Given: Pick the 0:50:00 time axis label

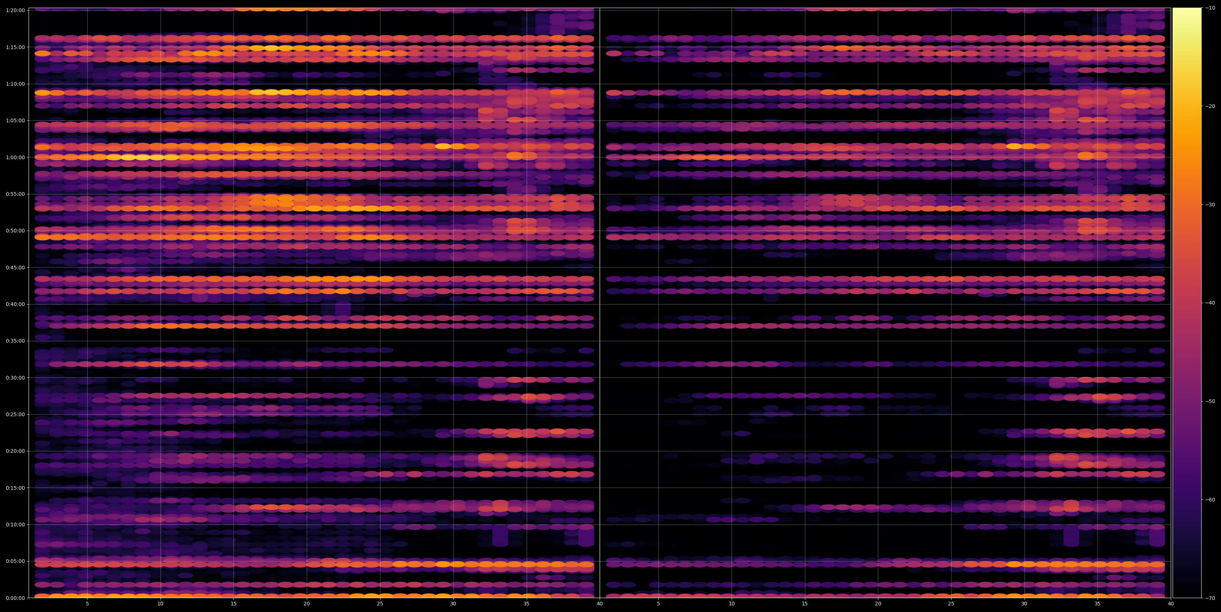Looking at the screenshot, I should pos(15,231).
